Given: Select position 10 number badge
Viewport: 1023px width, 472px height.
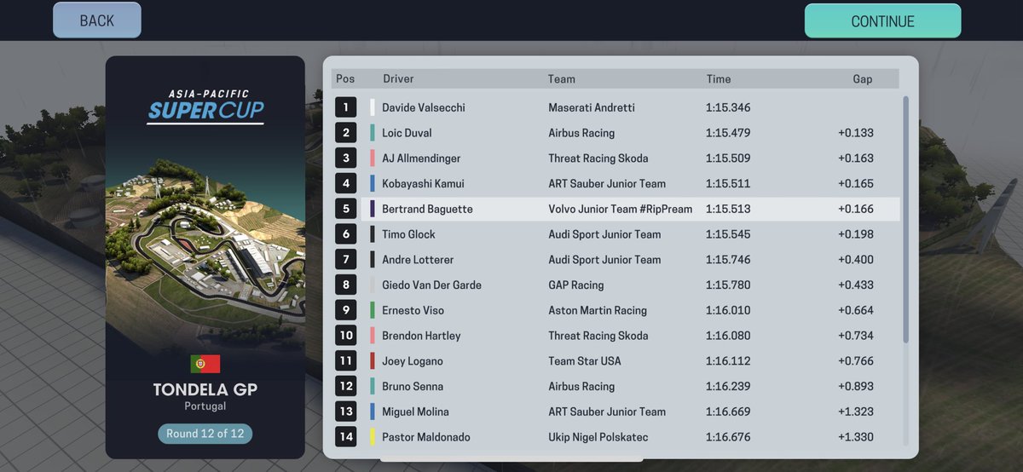Looking at the screenshot, I should pyautogui.click(x=346, y=336).
